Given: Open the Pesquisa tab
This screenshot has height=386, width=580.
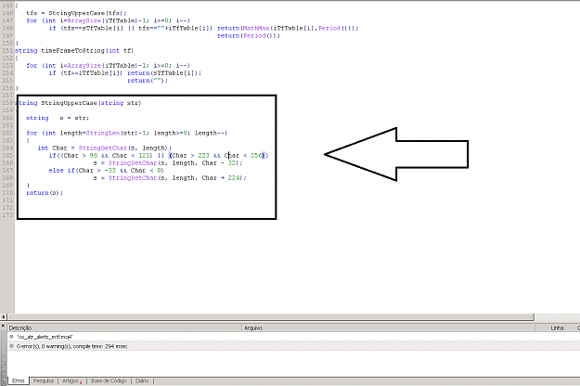Looking at the screenshot, I should coord(44,380).
